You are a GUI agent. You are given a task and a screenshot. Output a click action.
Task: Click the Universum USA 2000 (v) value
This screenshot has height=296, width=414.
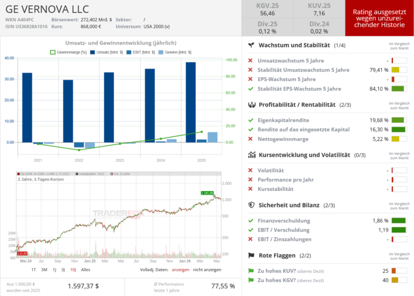click(157, 27)
